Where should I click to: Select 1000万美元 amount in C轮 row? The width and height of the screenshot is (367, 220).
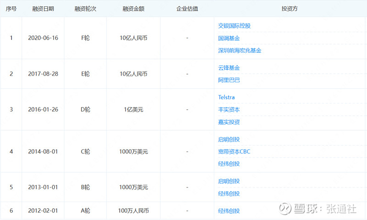[133, 152]
